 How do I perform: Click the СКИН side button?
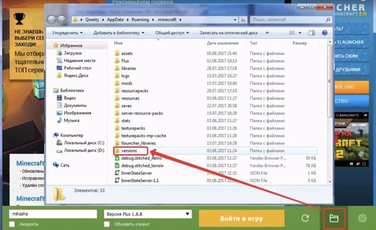click(351, 56)
